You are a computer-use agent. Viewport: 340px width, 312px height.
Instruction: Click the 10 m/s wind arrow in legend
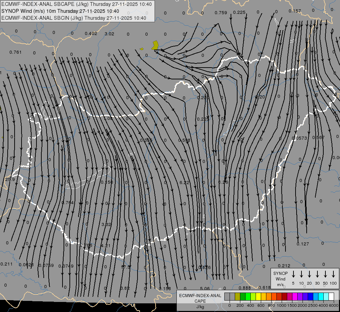[x=301, y=274]
